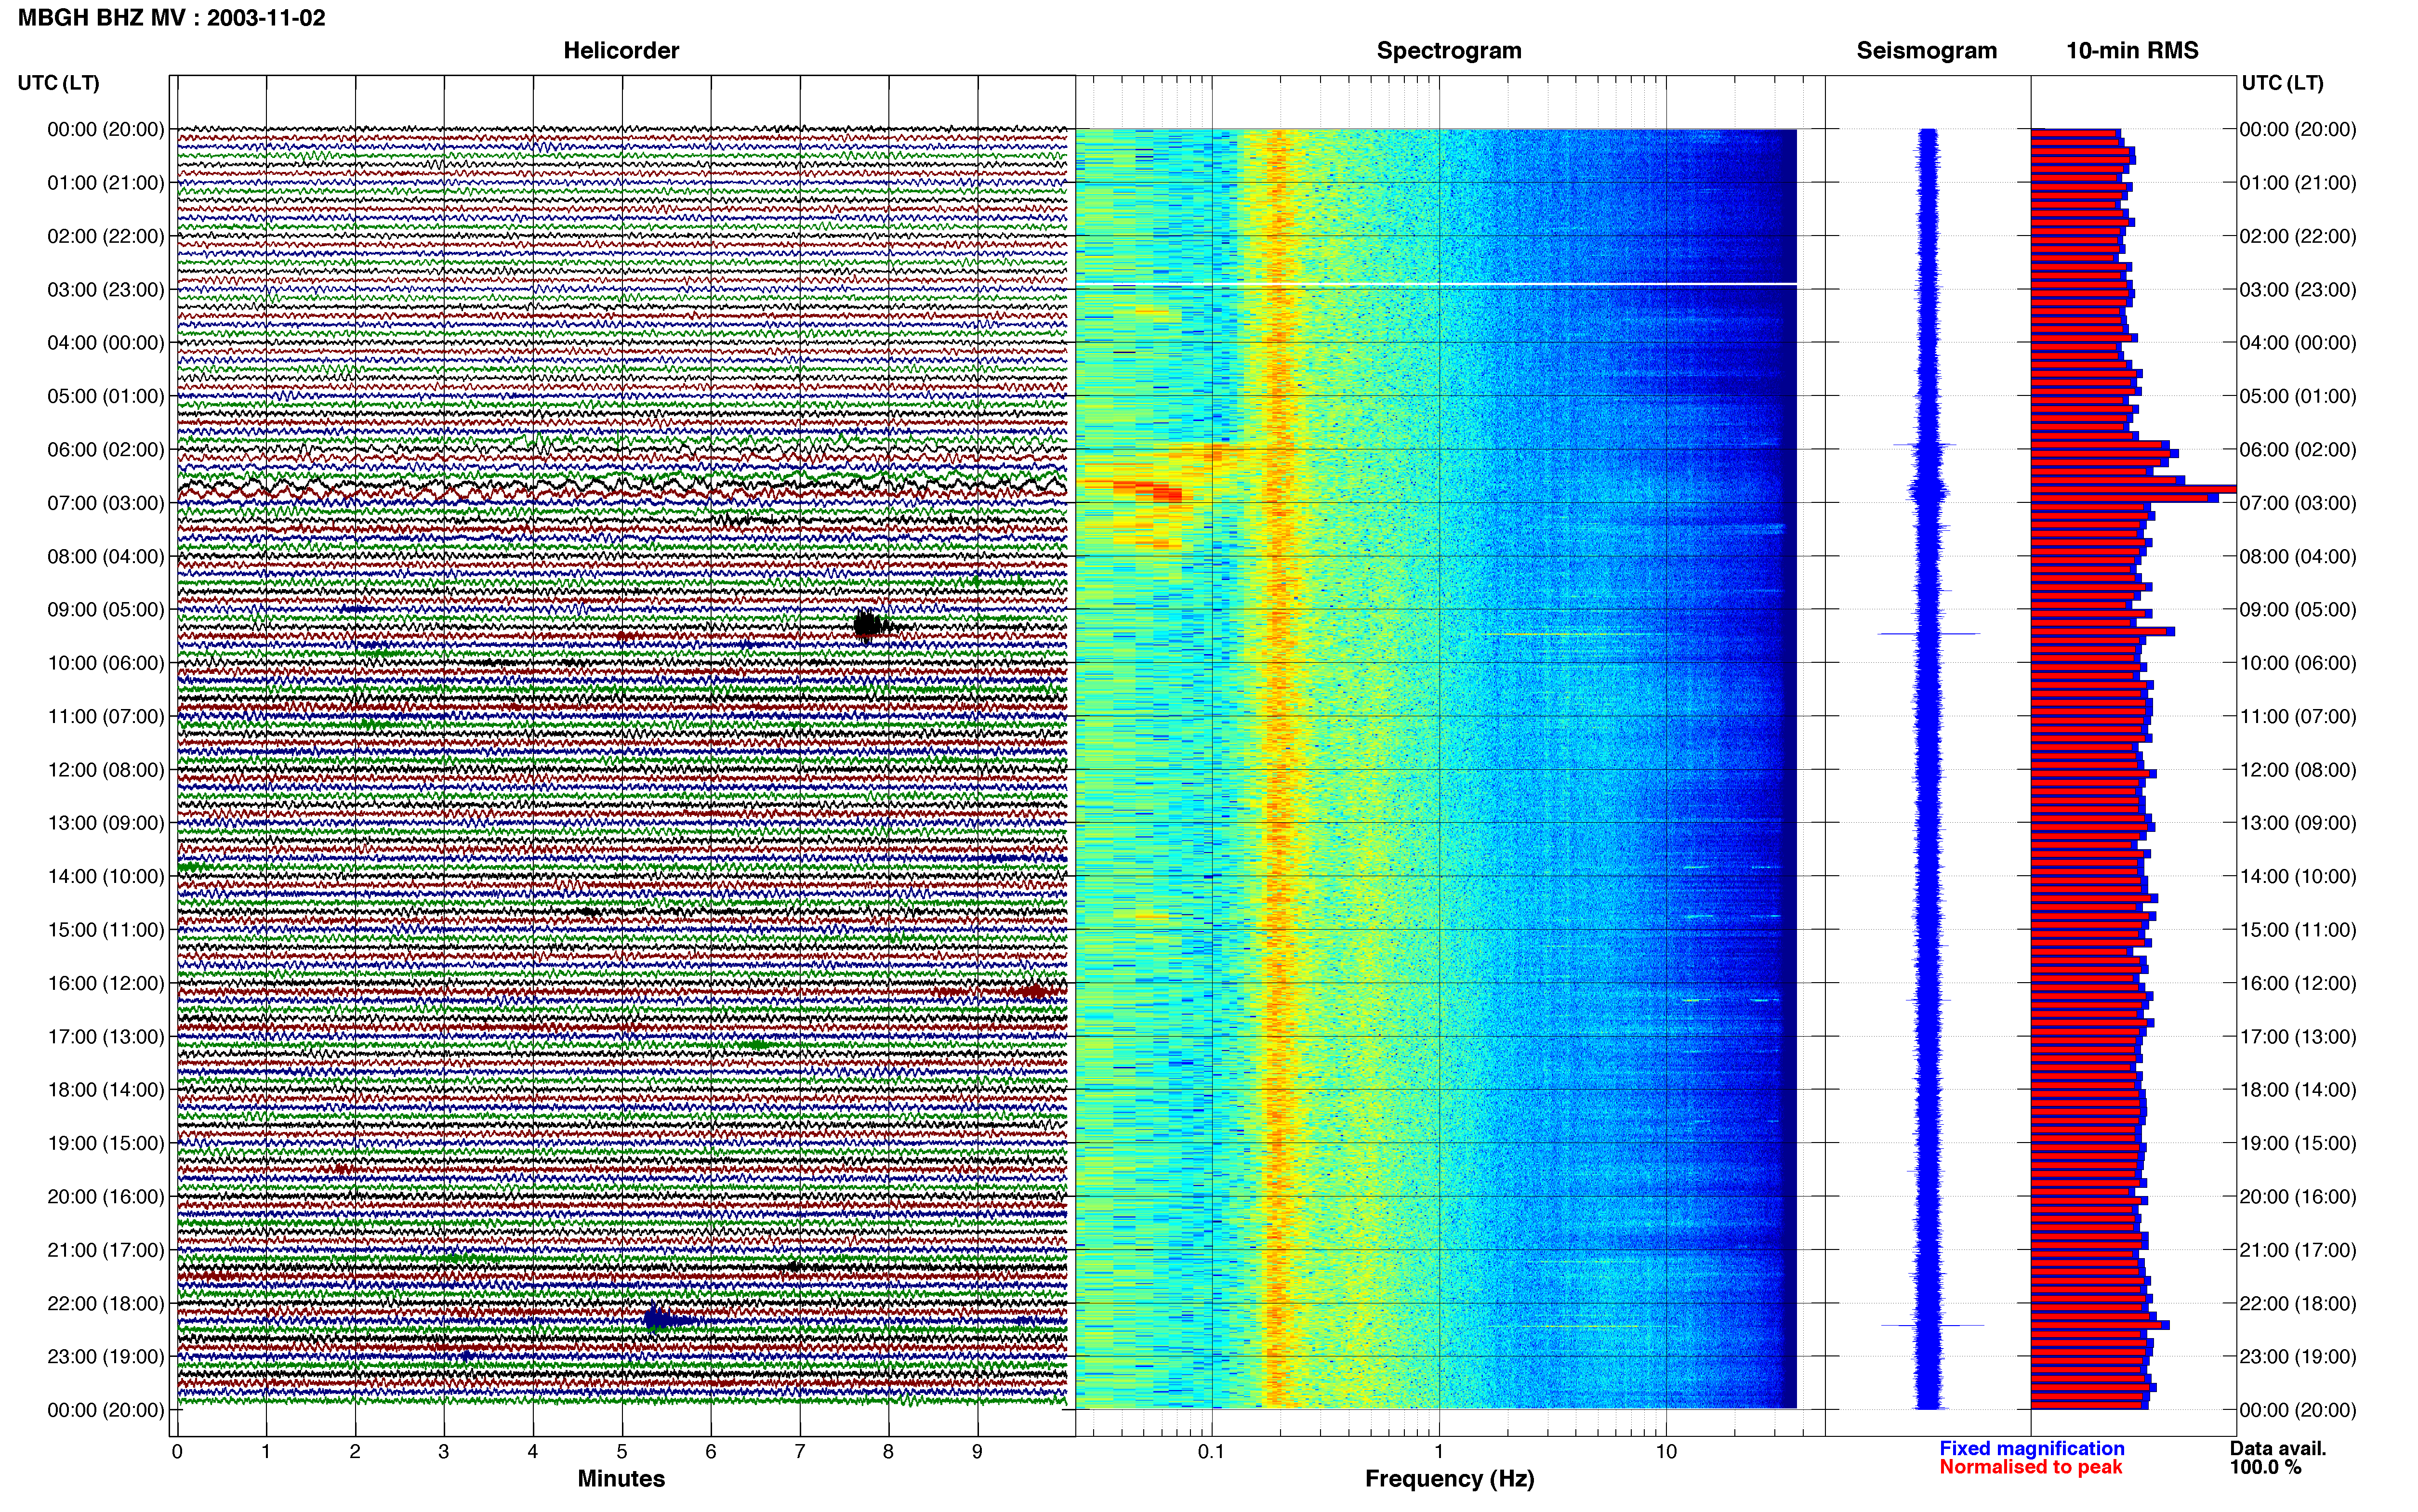The height and width of the screenshot is (1512, 2418).
Task: Click left time label '03:00 (23:00)'
Action: [106, 290]
